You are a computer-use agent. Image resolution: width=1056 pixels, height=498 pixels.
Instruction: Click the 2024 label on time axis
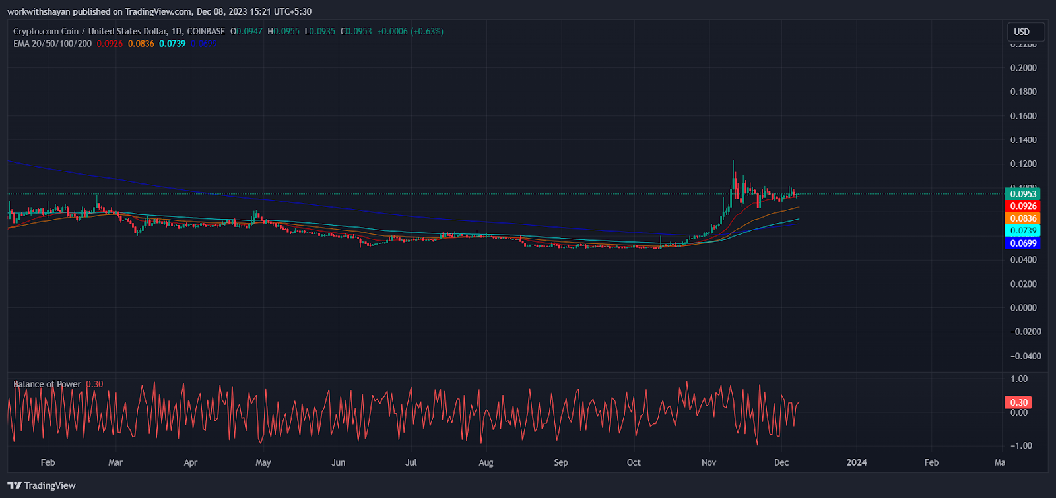857,462
